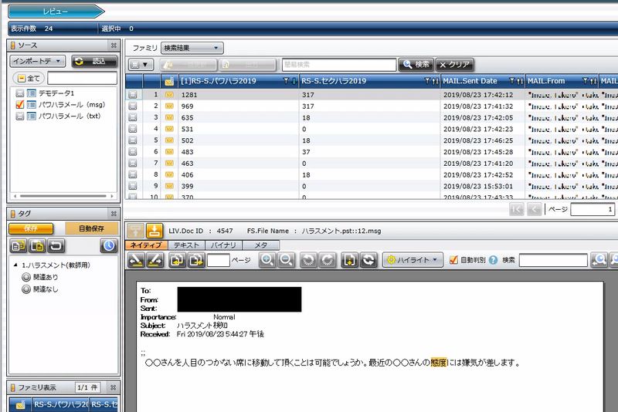Image resolution: width=618 pixels, height=412 pixels.
Task: Click the orange move-down arrow icon by LIV.Doc ID
Action: (154, 231)
